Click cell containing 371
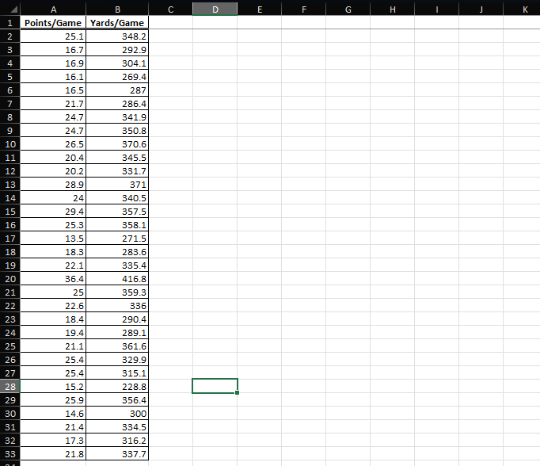 [117, 185]
